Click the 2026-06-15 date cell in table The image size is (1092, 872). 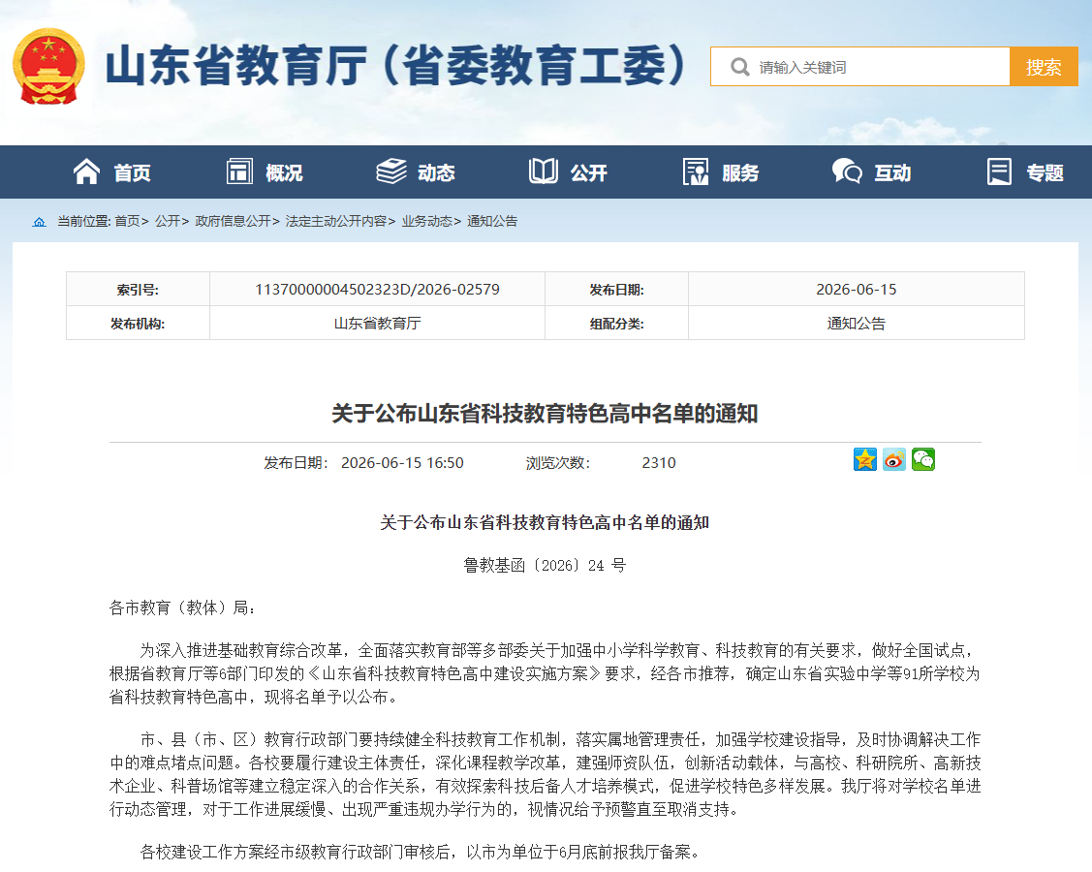(x=856, y=289)
